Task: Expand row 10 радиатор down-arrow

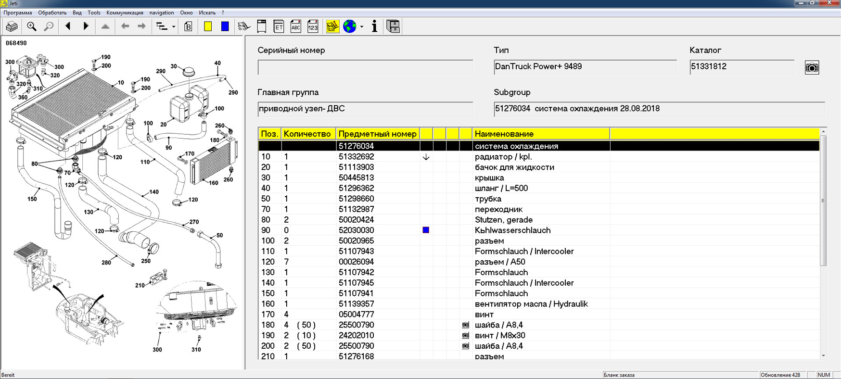Action: [x=426, y=157]
